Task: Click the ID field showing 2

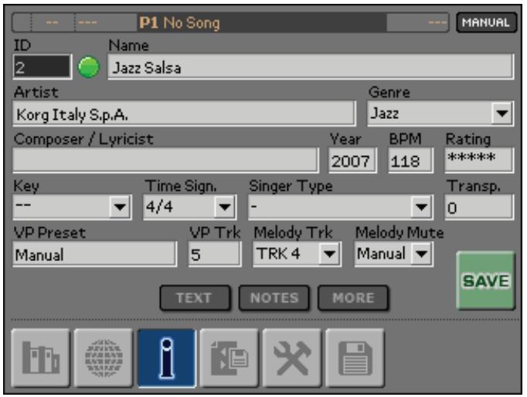Action: 42,67
